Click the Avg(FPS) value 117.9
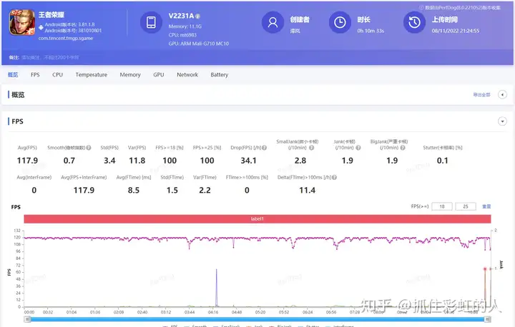This screenshot has width=515, height=327. (x=27, y=161)
